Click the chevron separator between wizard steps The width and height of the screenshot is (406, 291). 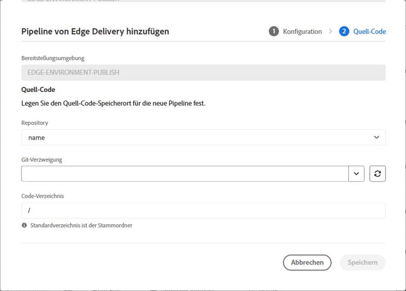(x=330, y=31)
